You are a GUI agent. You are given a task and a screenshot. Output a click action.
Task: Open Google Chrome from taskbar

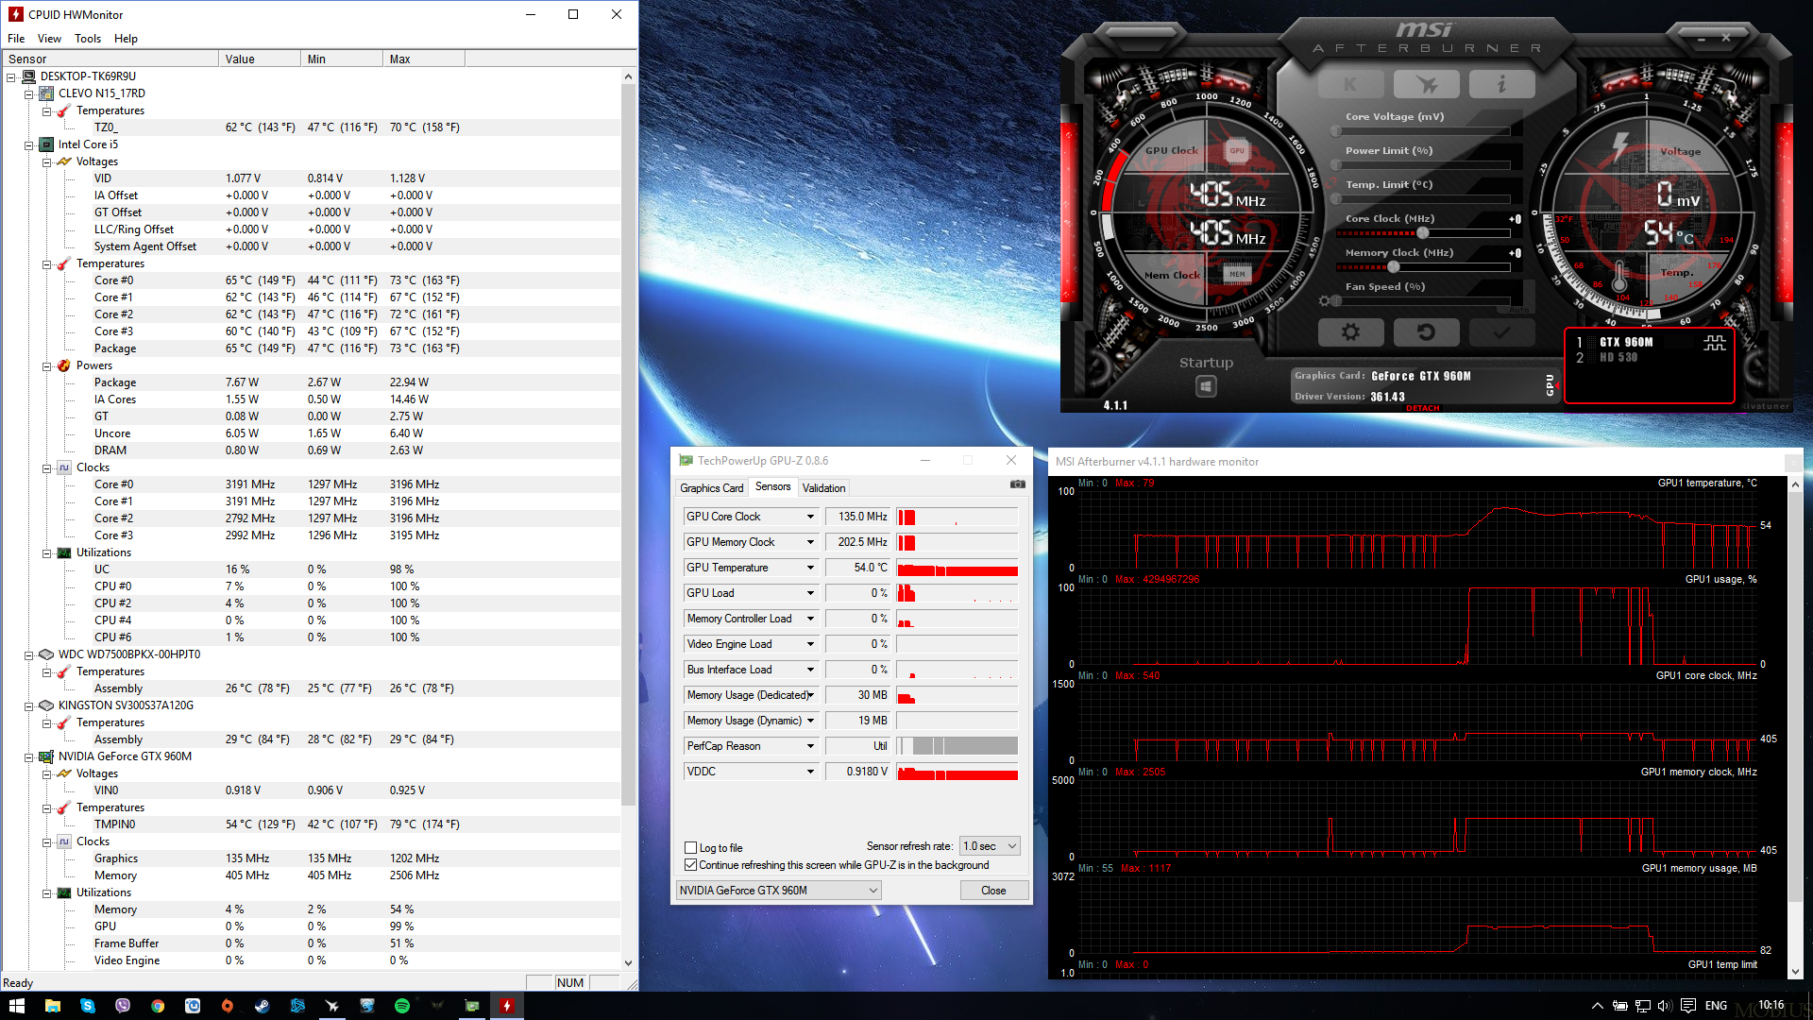pos(158,1006)
